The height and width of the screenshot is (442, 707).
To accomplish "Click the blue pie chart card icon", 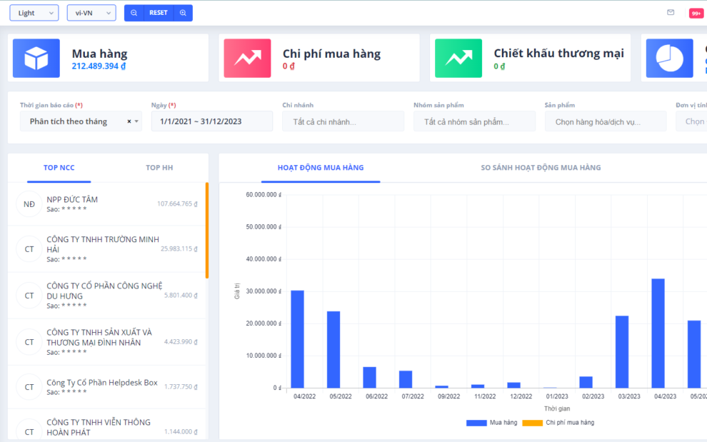I will click(669, 59).
